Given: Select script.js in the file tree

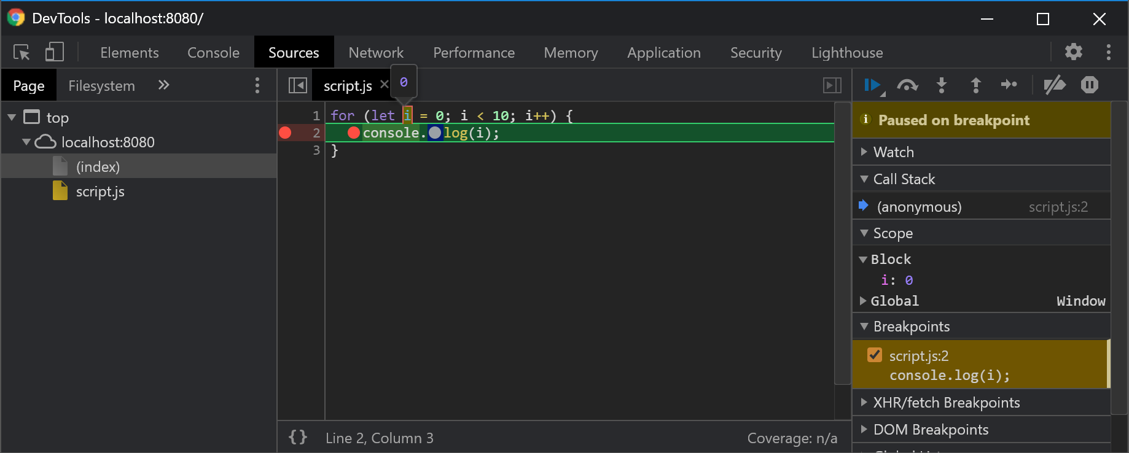Looking at the screenshot, I should pos(100,192).
